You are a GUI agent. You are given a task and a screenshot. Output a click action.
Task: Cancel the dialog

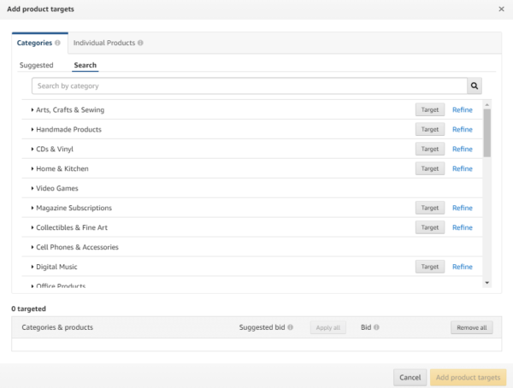click(410, 378)
